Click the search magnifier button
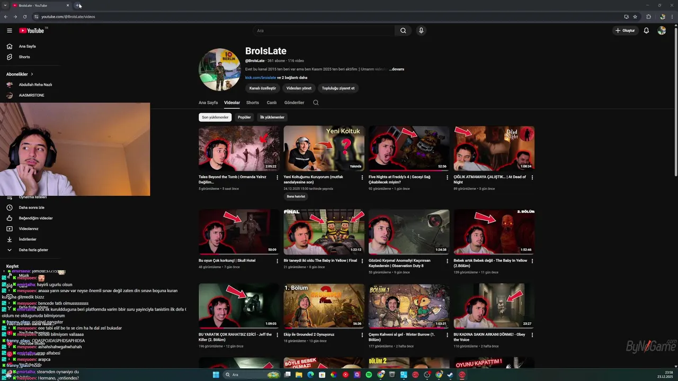Screen dimensions: 678x381 click(x=403, y=31)
